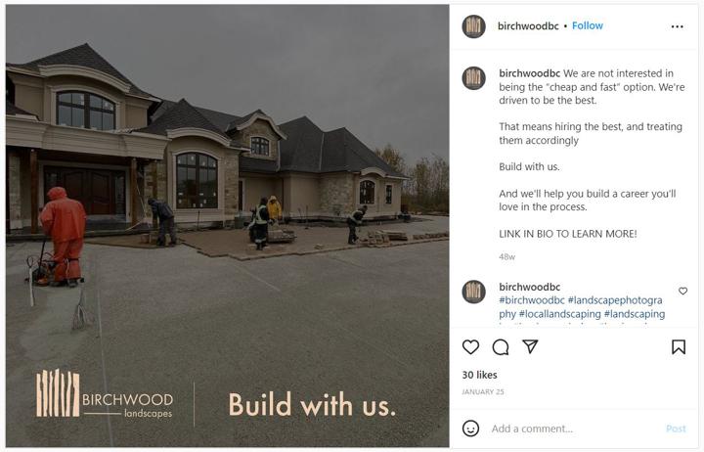The image size is (704, 452).
Task: Share post with paper plane icon
Action: [x=530, y=346]
